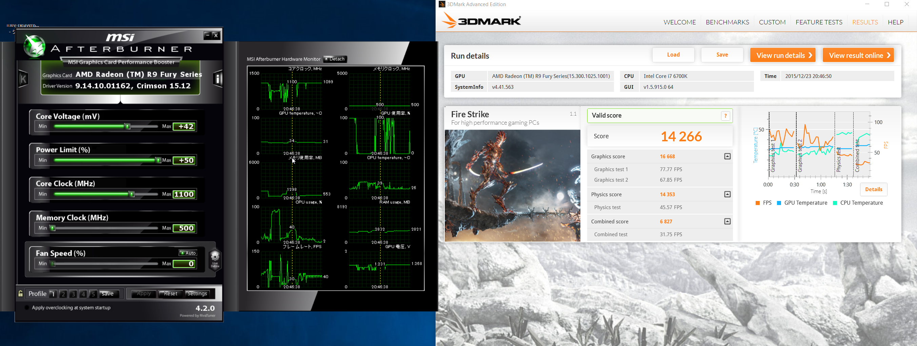This screenshot has width=917, height=346.
Task: Click the Core Clock slider handle
Action: [132, 194]
